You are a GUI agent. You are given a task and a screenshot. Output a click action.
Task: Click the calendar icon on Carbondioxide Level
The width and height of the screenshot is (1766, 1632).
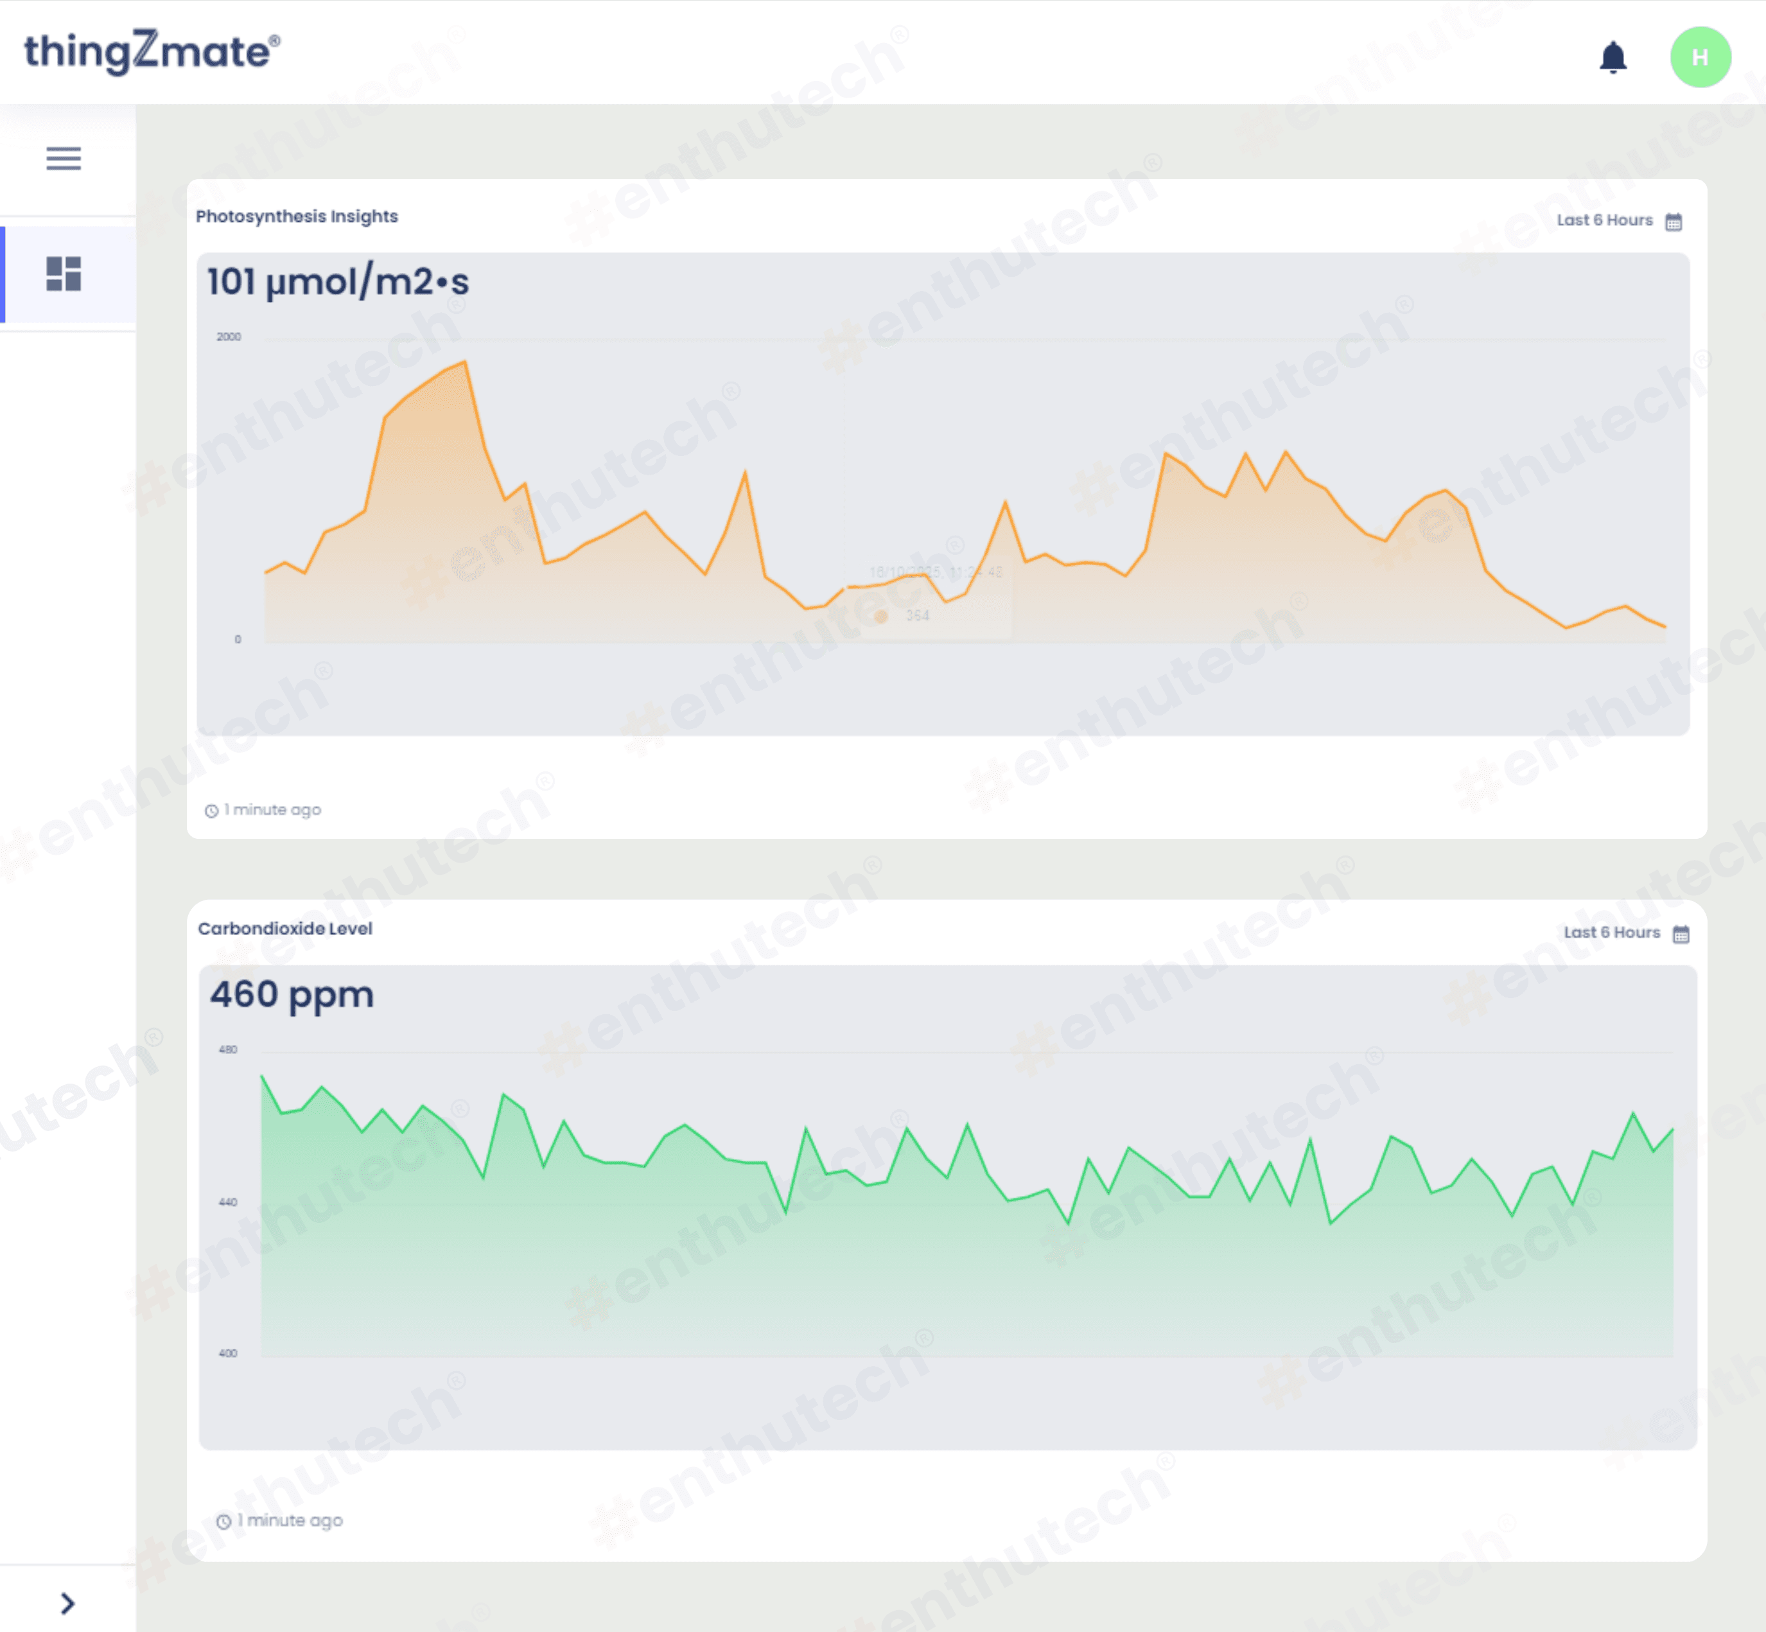tap(1681, 934)
